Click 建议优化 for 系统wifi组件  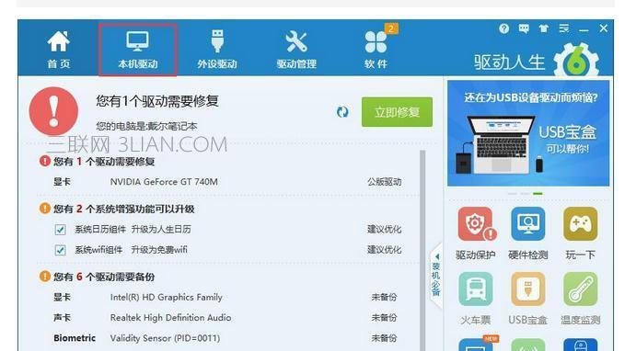(384, 249)
